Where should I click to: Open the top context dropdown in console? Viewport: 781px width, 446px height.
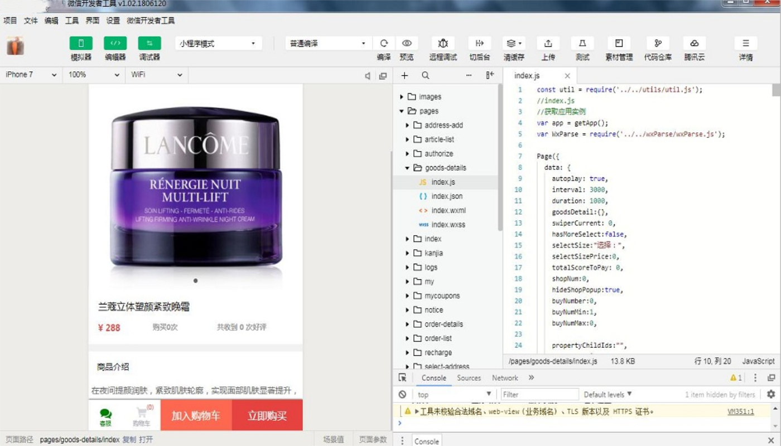point(454,395)
